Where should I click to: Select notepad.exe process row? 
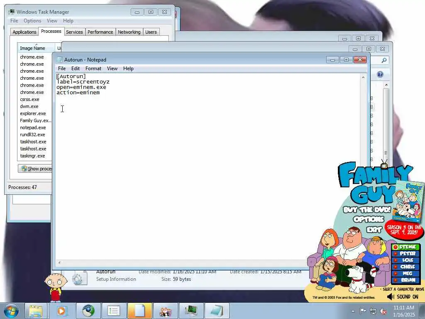tap(35, 128)
